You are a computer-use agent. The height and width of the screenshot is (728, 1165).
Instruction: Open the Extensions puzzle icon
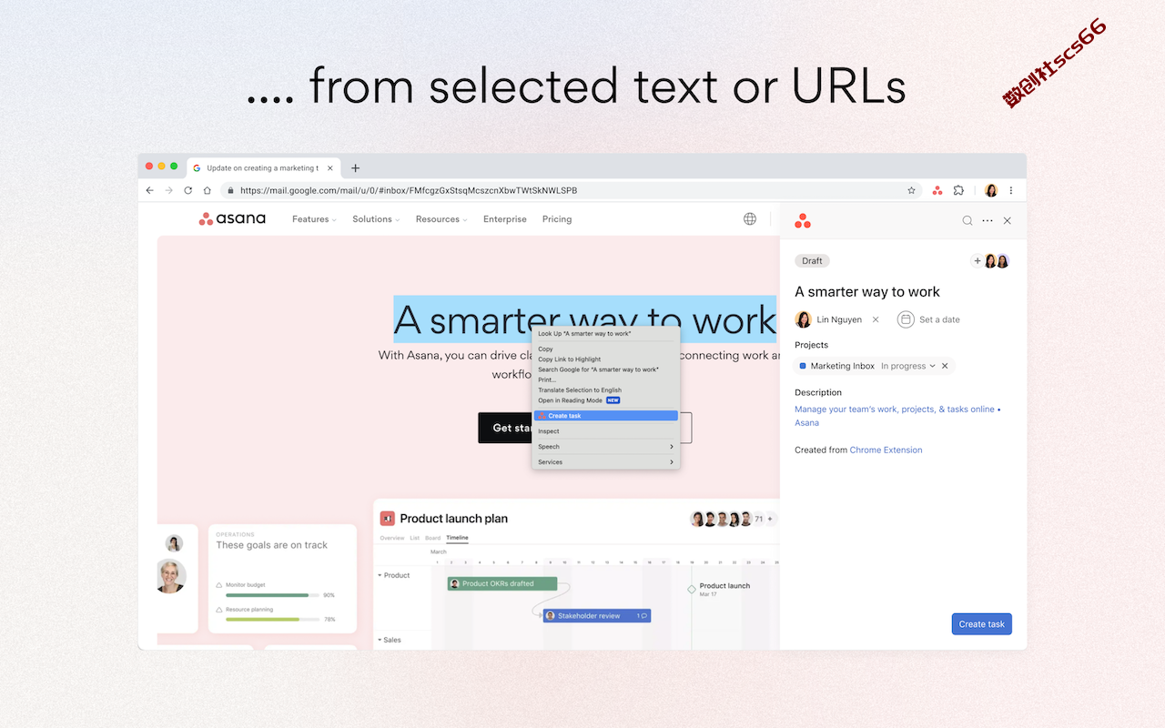click(958, 191)
